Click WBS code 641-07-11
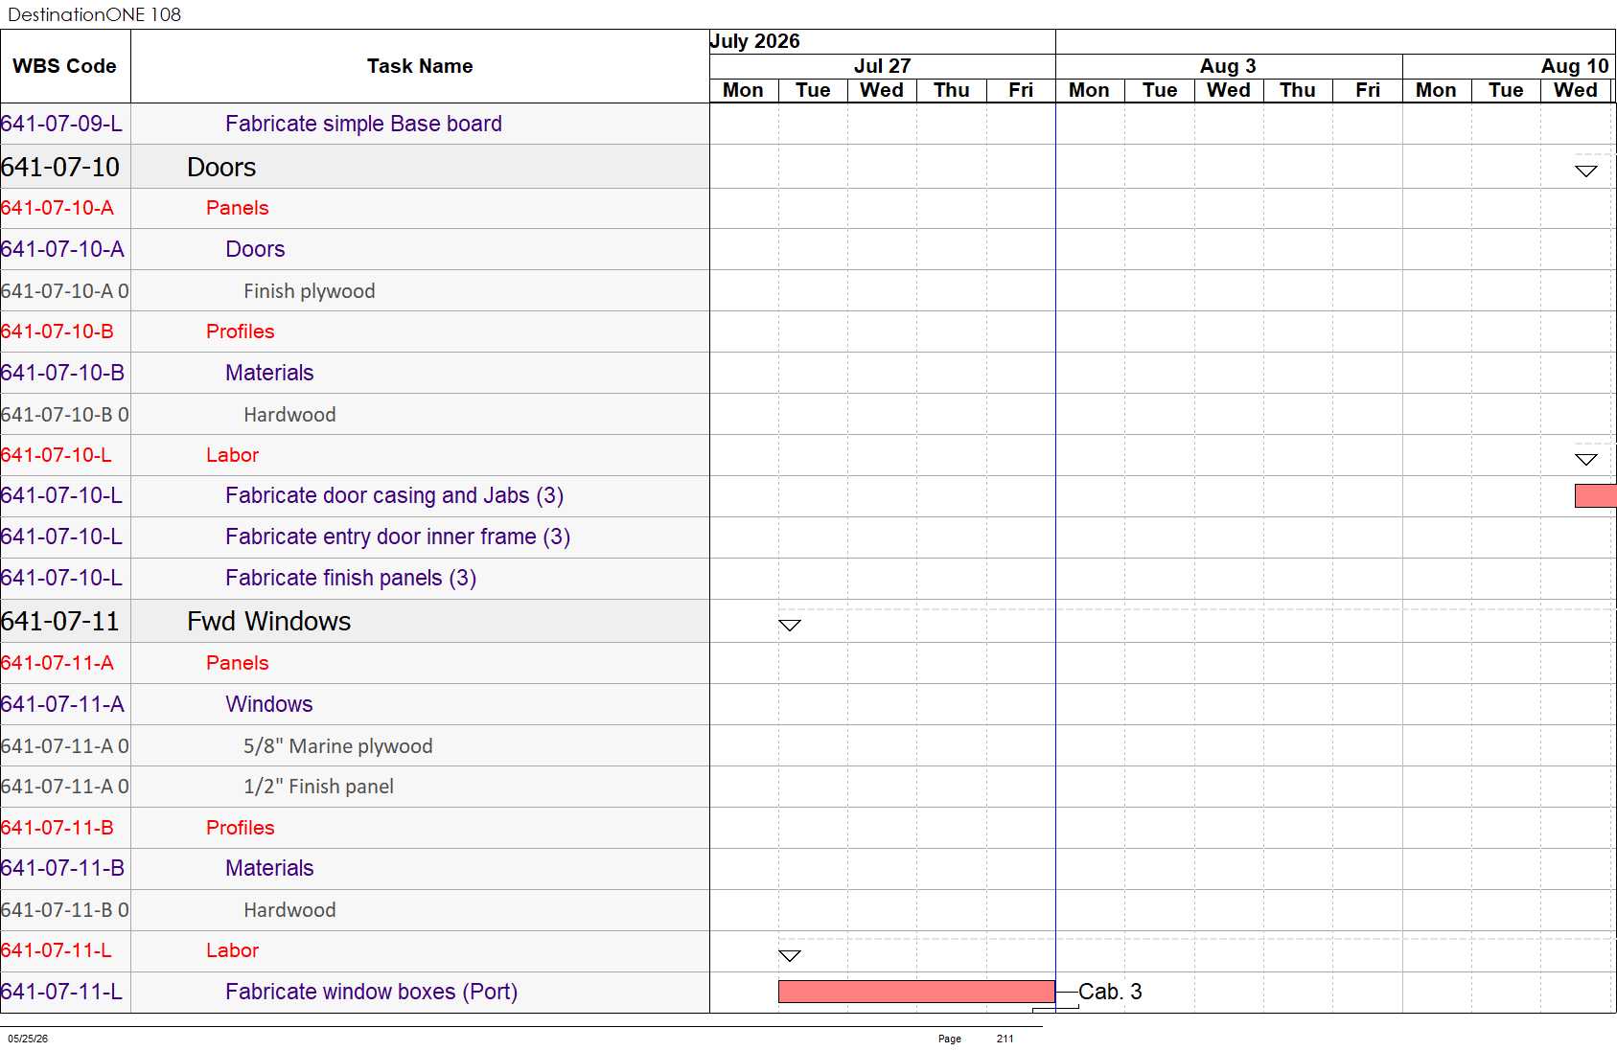The height and width of the screenshot is (1051, 1617). [x=60, y=621]
